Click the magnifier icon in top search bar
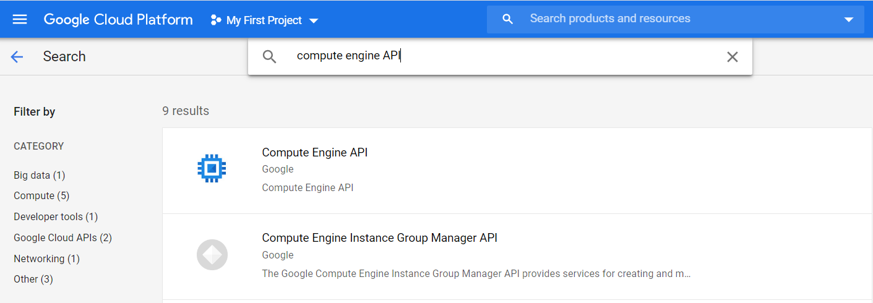This screenshot has height=303, width=873. pyautogui.click(x=508, y=19)
